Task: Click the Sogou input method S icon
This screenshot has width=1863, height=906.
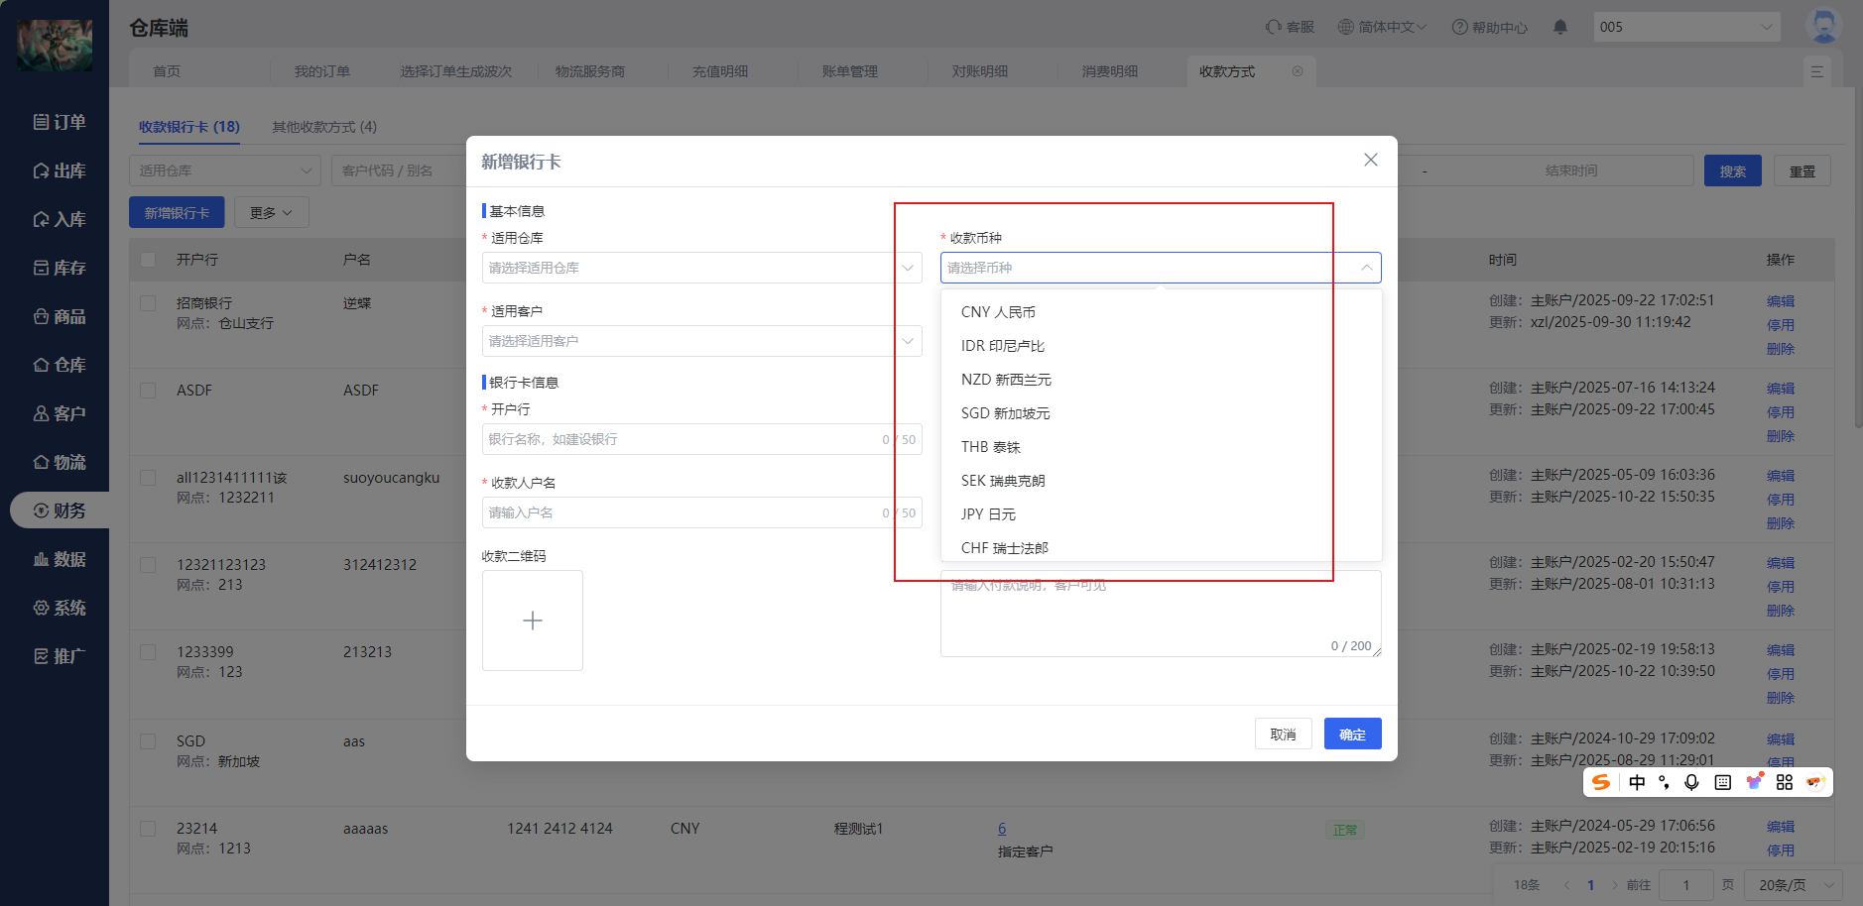Action: point(1601,782)
